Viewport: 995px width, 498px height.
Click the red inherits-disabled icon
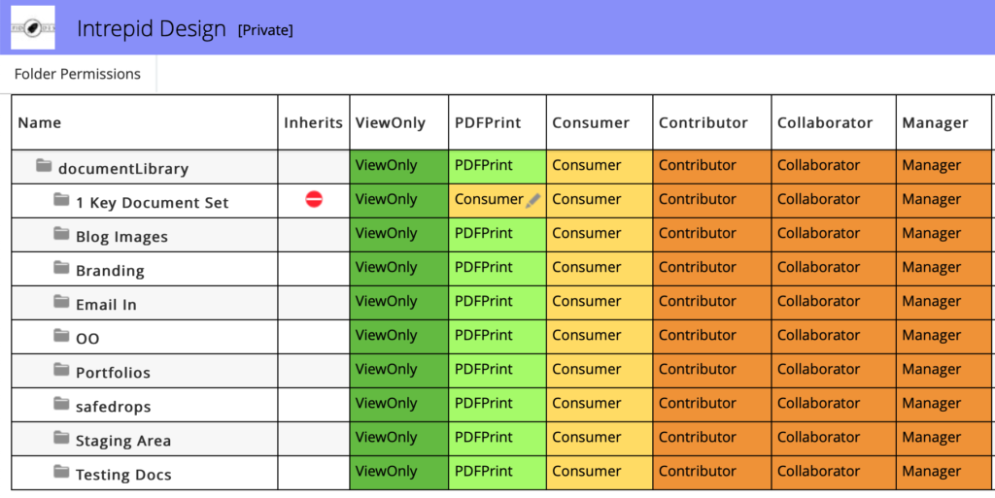pos(314,200)
